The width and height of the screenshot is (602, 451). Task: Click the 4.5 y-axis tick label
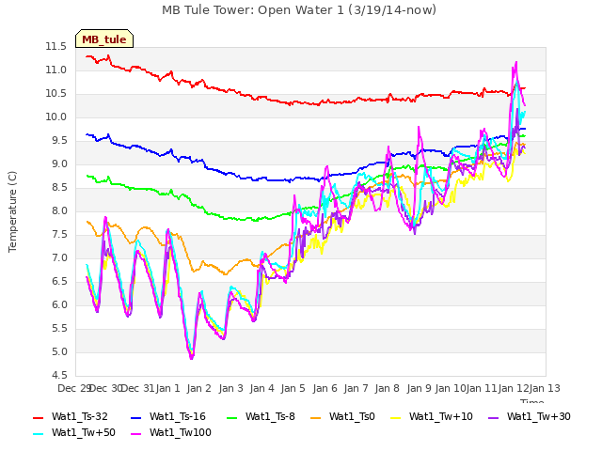(59, 376)
